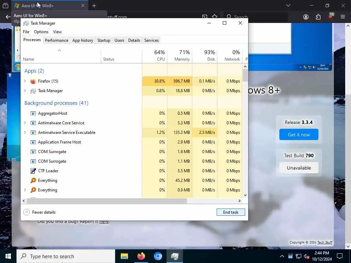Sort processes by Memory column
This screenshot has width=351, height=263.
pyautogui.click(x=180, y=55)
